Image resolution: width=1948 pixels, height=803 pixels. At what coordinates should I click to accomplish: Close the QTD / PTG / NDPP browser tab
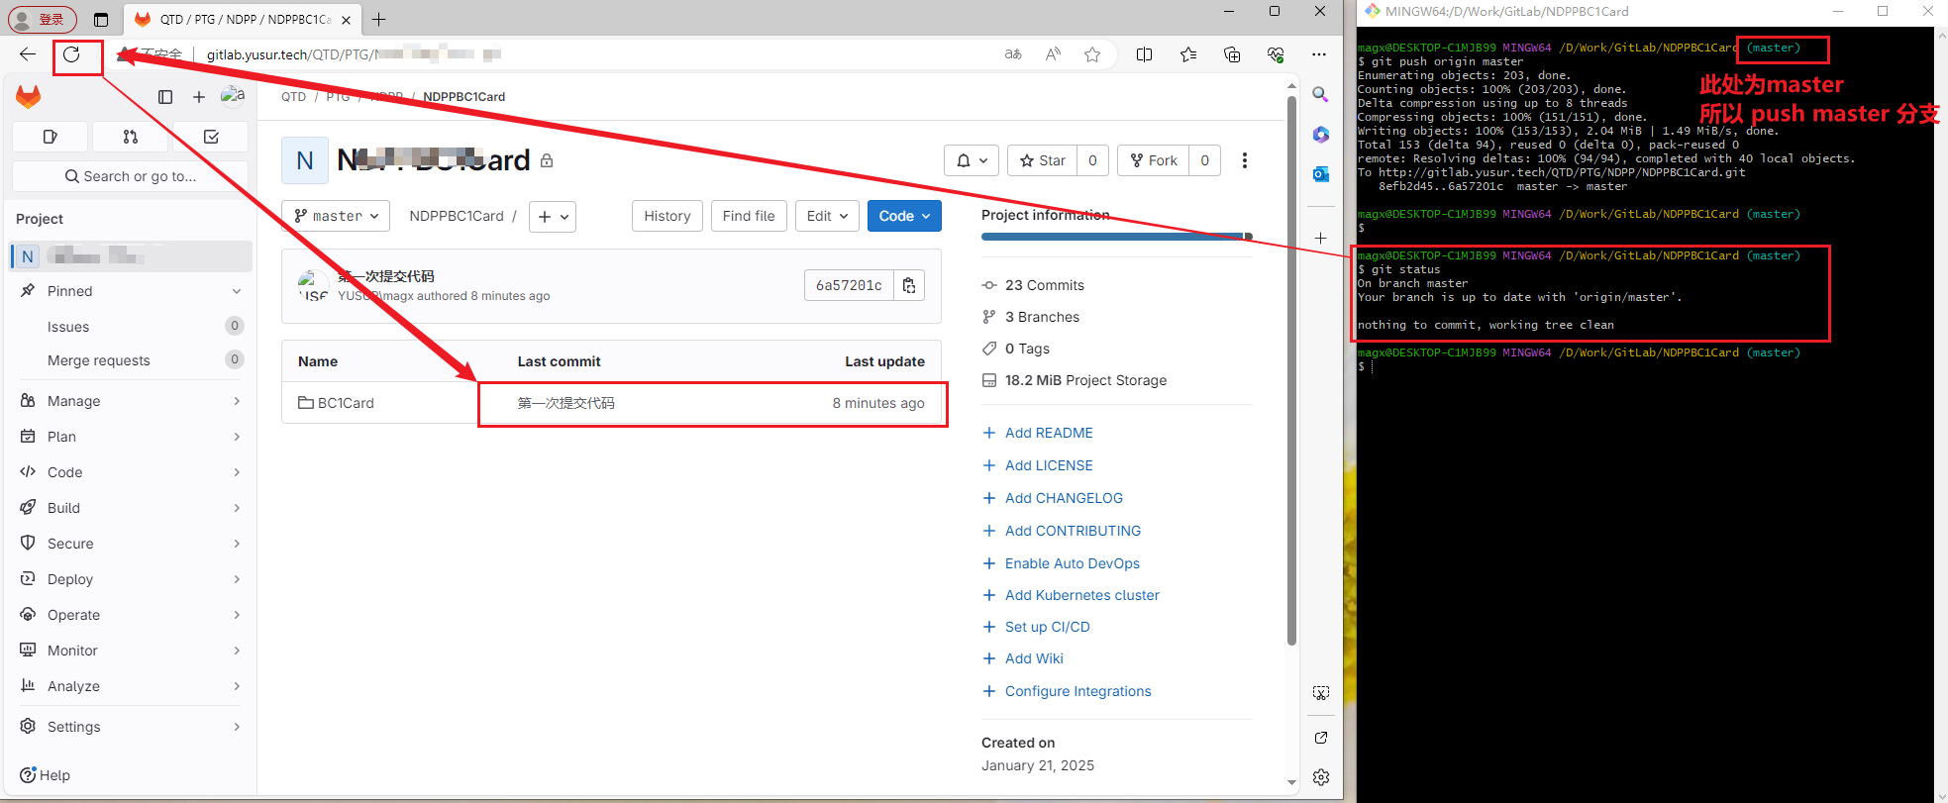346,20
